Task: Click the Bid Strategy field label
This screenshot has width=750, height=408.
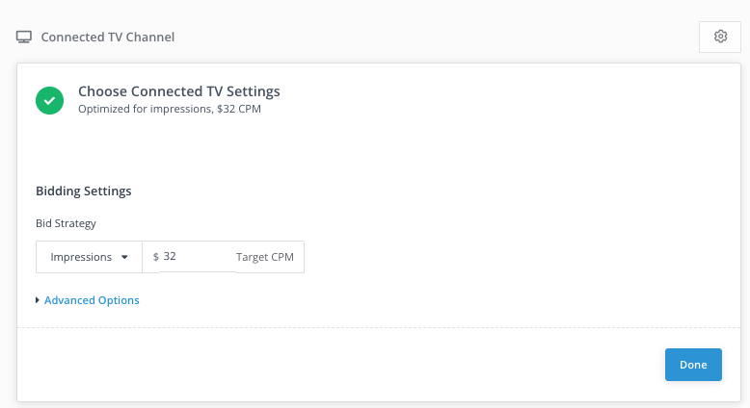Action: tap(66, 223)
